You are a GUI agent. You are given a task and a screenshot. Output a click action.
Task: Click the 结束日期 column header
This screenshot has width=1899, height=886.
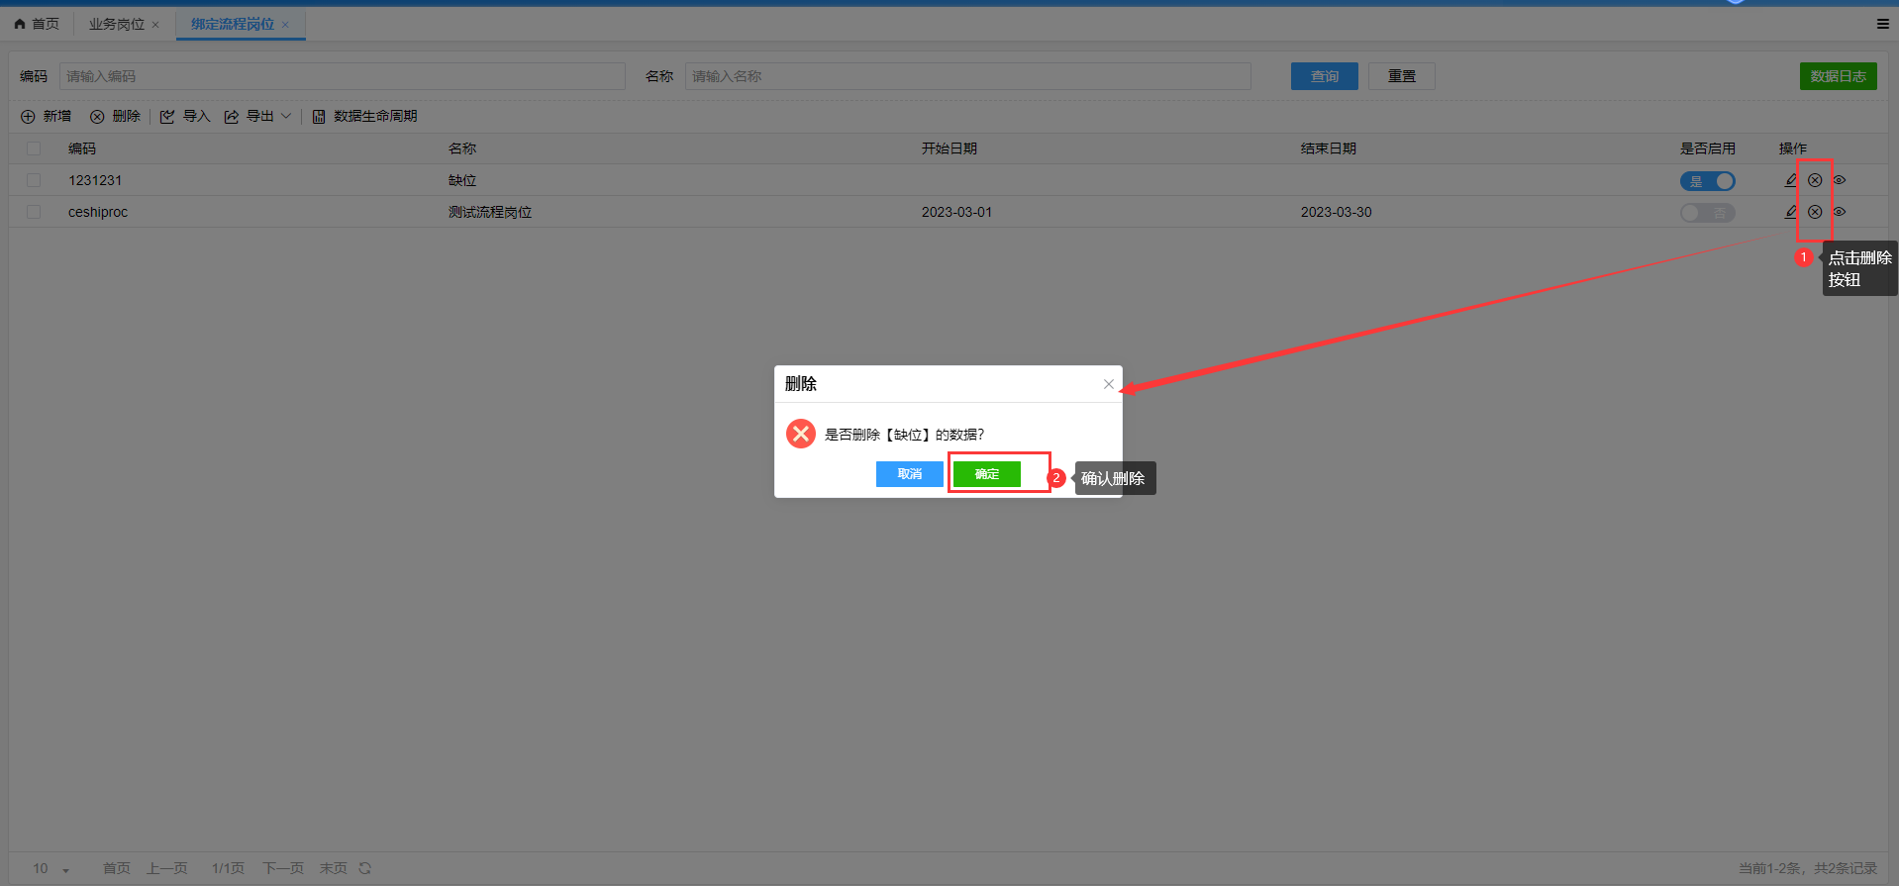(1329, 148)
